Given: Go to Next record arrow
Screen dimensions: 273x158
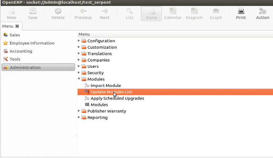Looking at the screenshot, I should coord(105,11).
